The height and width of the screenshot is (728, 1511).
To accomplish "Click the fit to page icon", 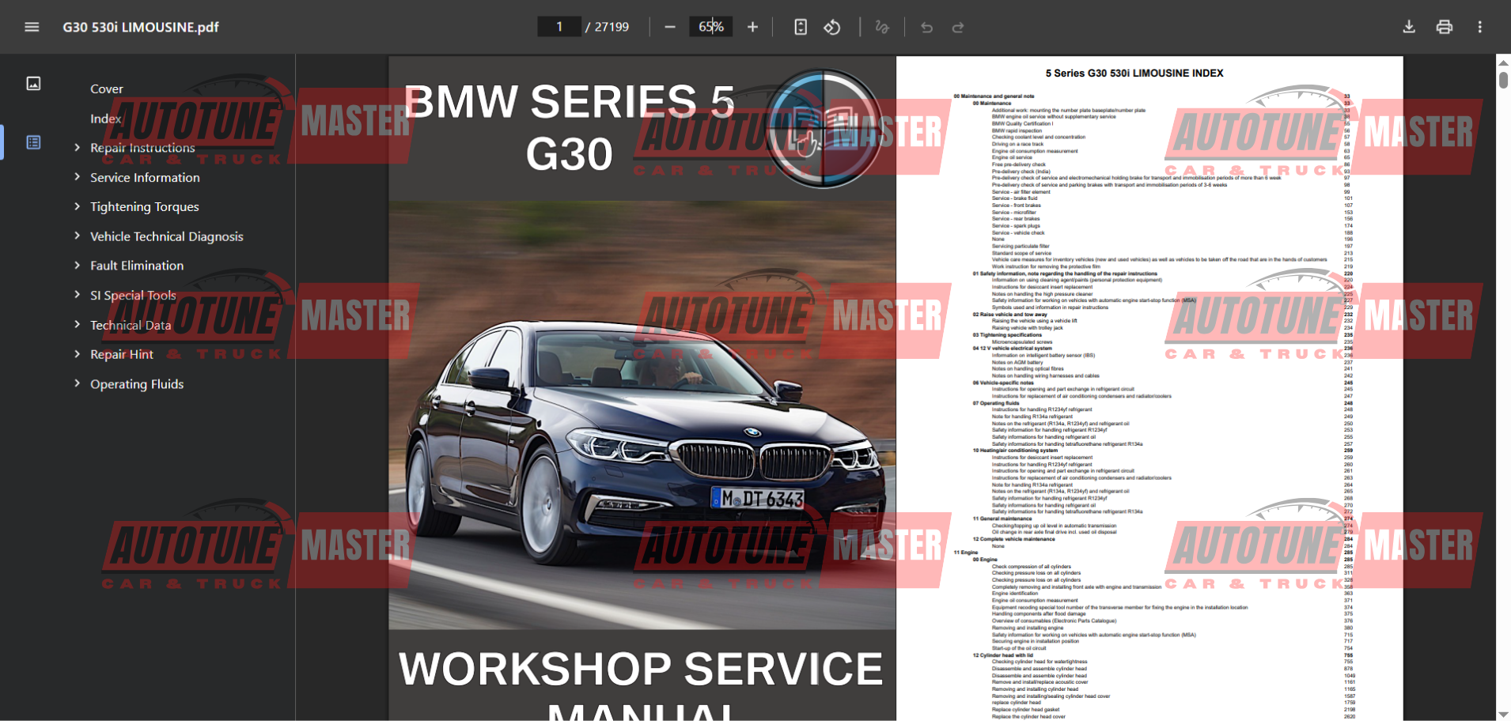I will click(801, 27).
